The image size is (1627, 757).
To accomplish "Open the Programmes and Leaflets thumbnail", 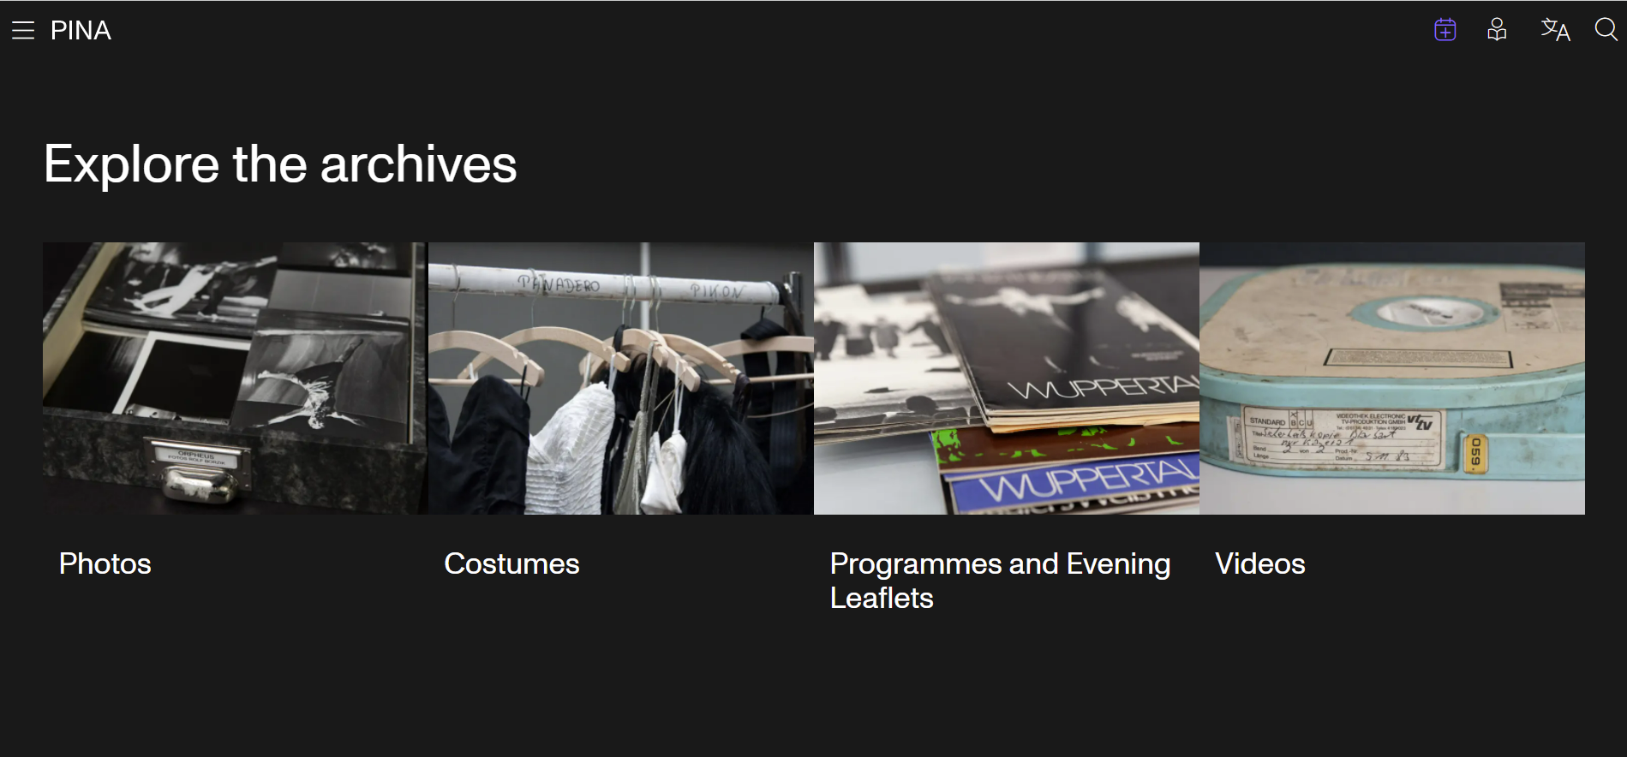I will pos(1007,378).
